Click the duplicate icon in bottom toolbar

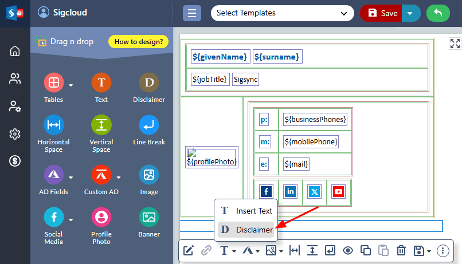tap(365, 250)
